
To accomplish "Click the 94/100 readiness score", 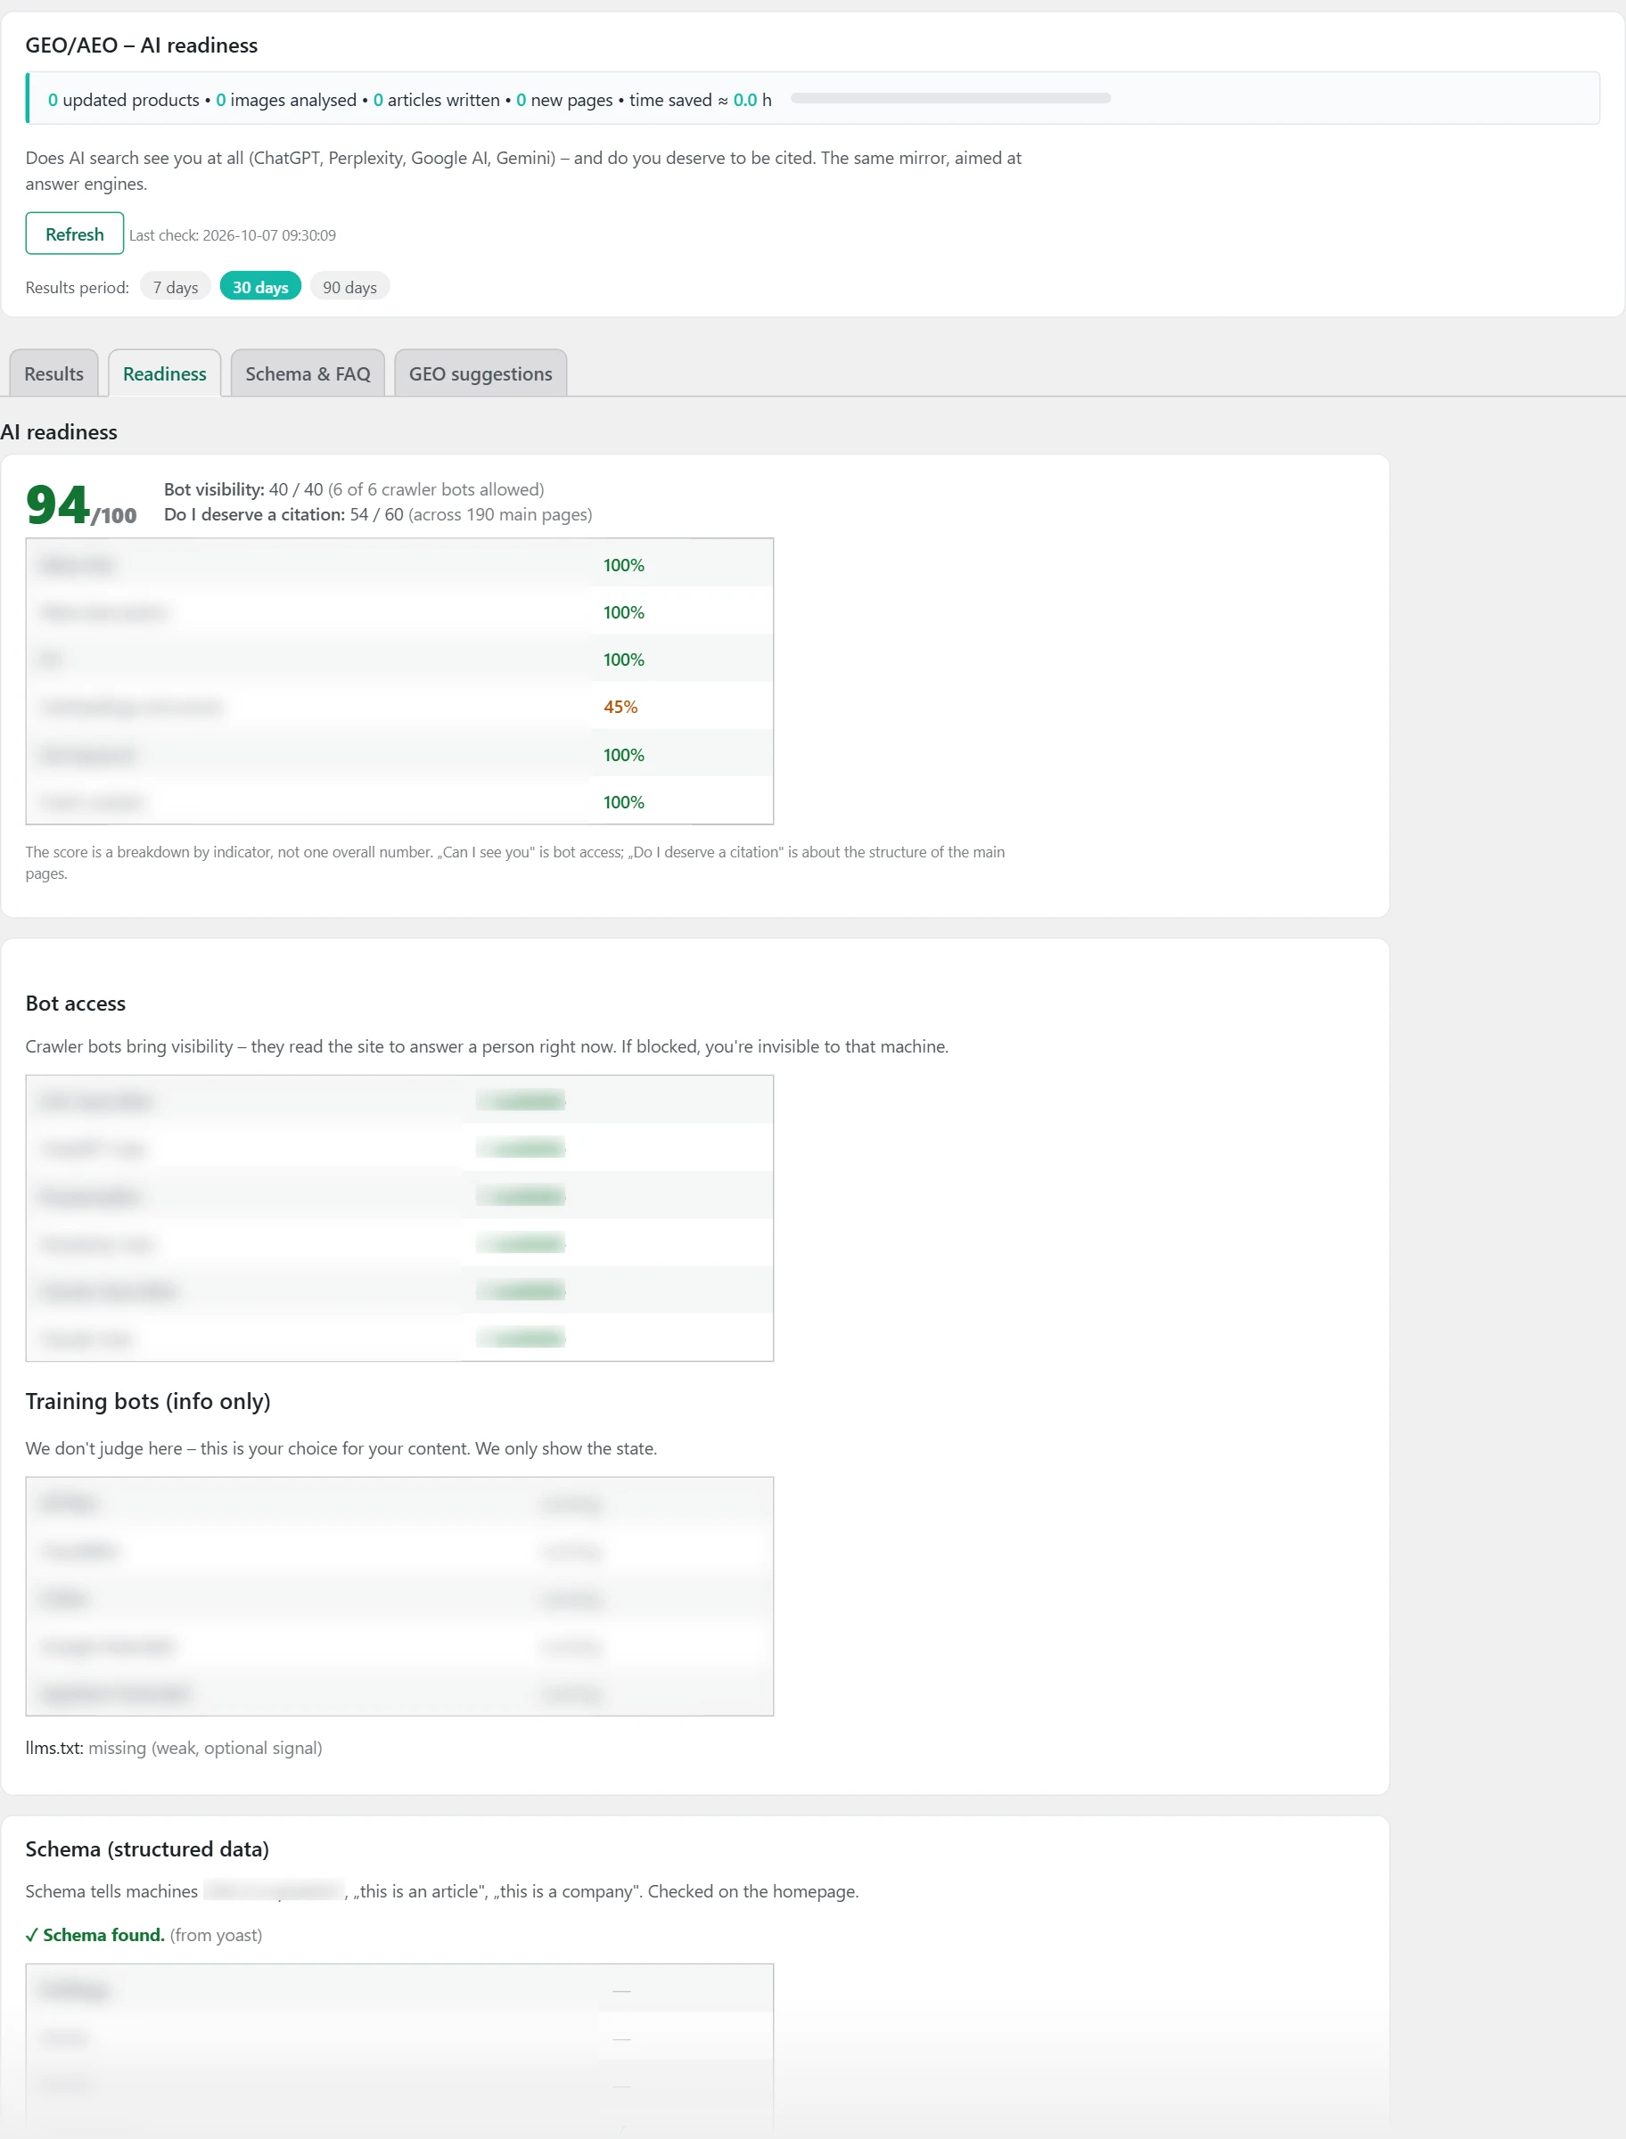I will (x=81, y=505).
